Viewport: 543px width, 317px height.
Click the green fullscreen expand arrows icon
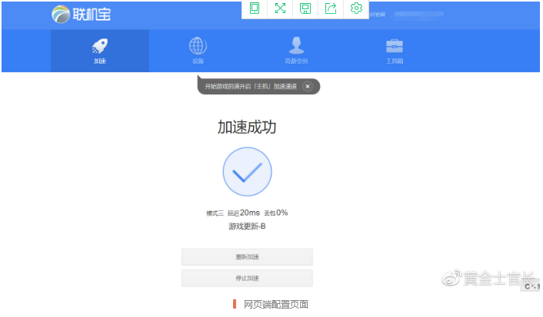tap(280, 8)
